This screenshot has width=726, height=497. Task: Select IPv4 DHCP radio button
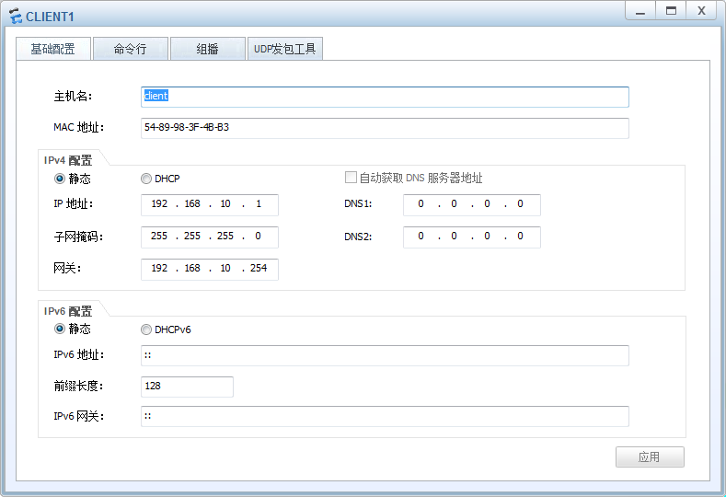146,179
